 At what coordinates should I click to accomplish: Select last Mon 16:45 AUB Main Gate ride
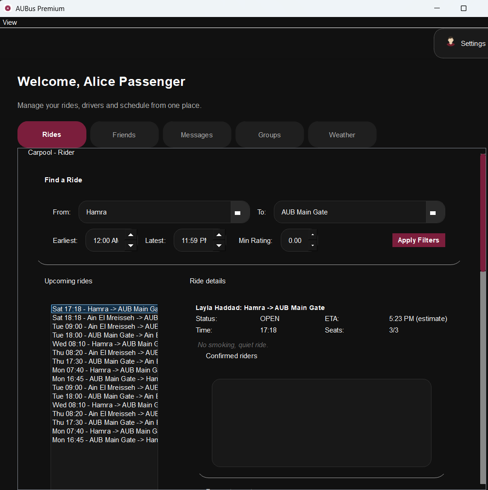pyautogui.click(x=104, y=440)
